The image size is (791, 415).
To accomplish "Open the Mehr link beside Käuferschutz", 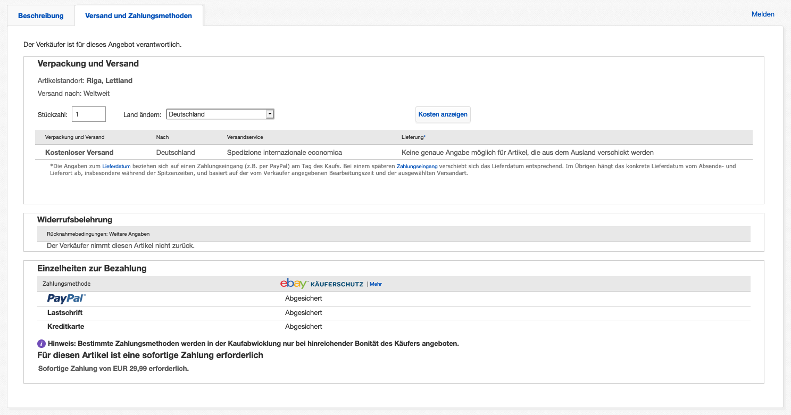I will click(376, 284).
